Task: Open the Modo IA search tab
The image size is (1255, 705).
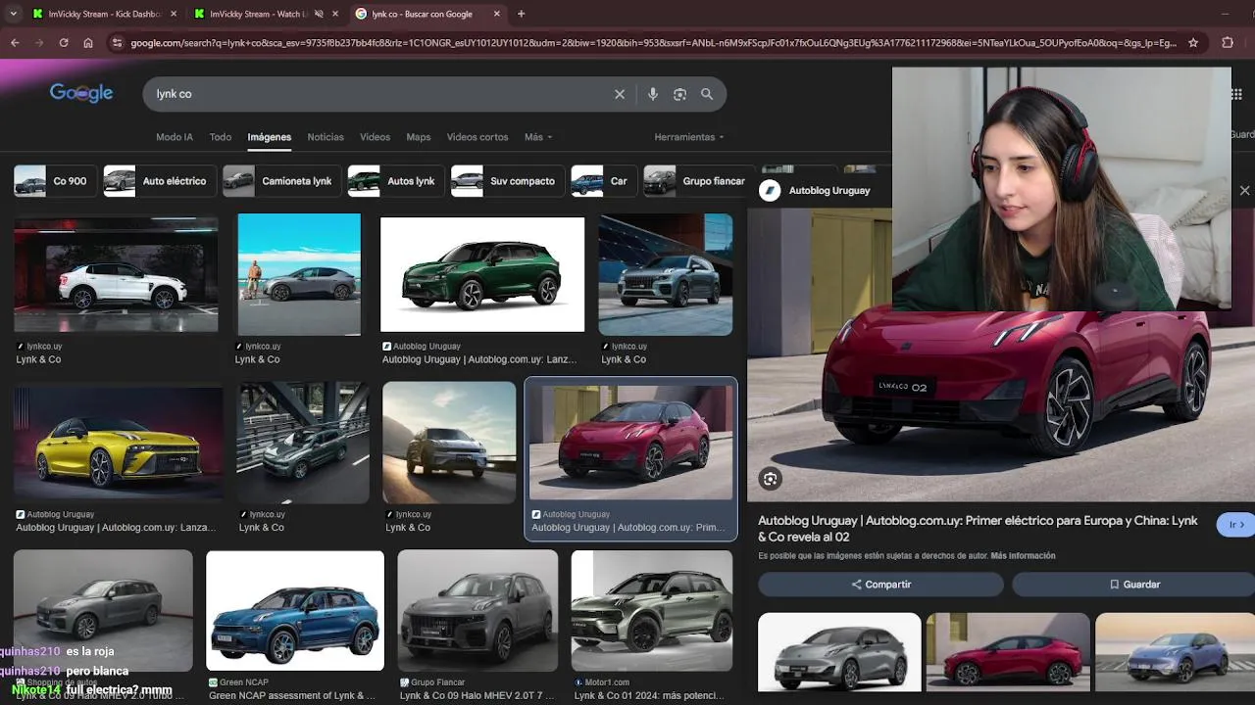Action: 175,137
